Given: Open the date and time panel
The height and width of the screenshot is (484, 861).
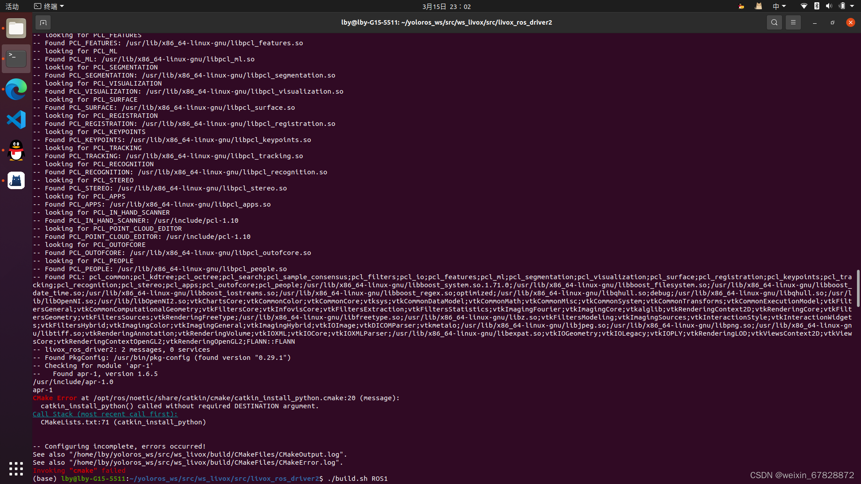Looking at the screenshot, I should coord(446,6).
